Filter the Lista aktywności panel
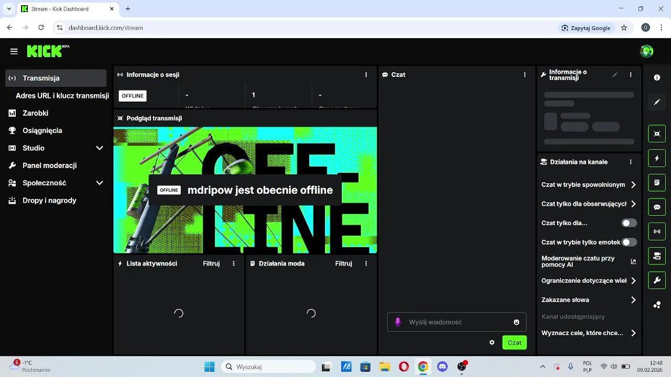671x377 pixels. (x=211, y=264)
